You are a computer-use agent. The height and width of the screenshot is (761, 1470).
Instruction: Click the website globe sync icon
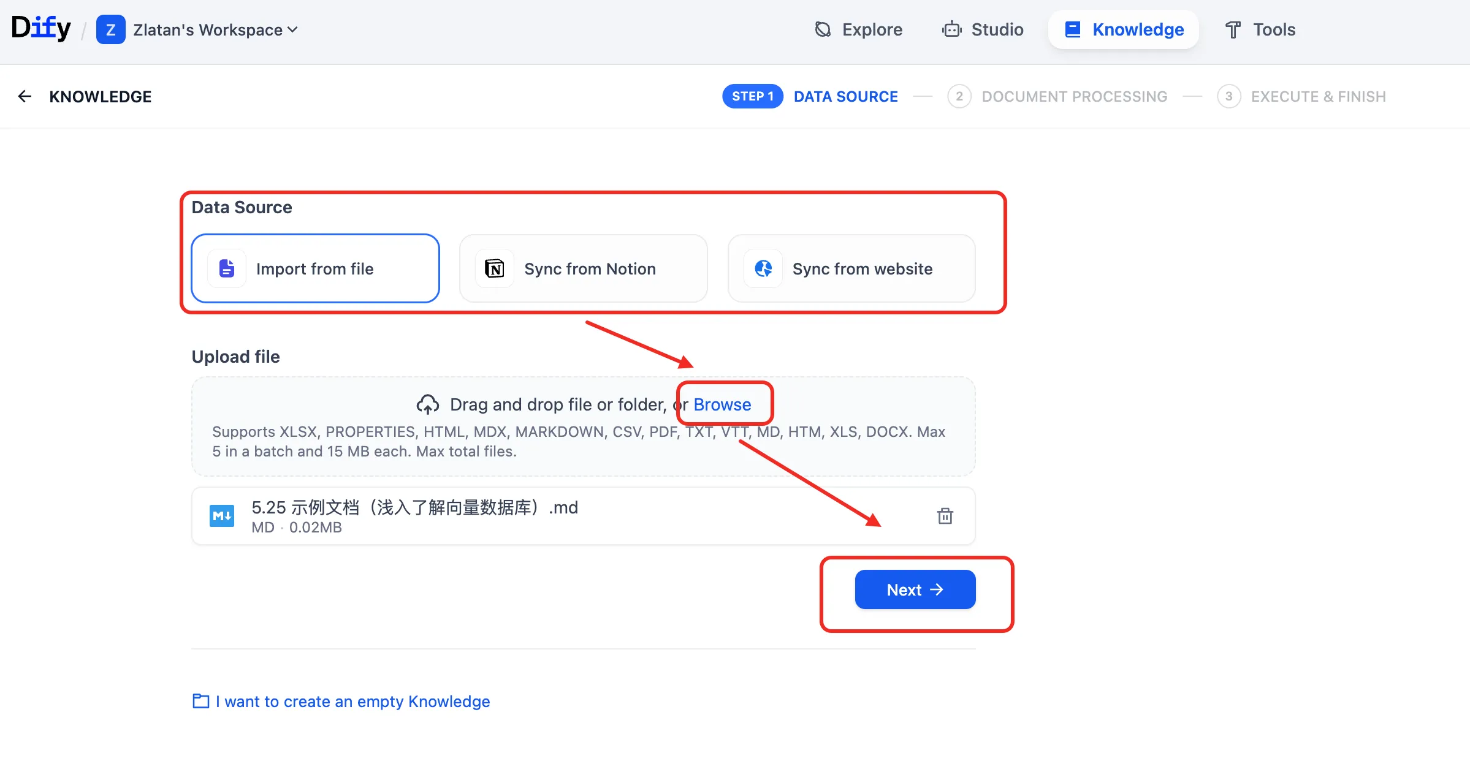(763, 268)
